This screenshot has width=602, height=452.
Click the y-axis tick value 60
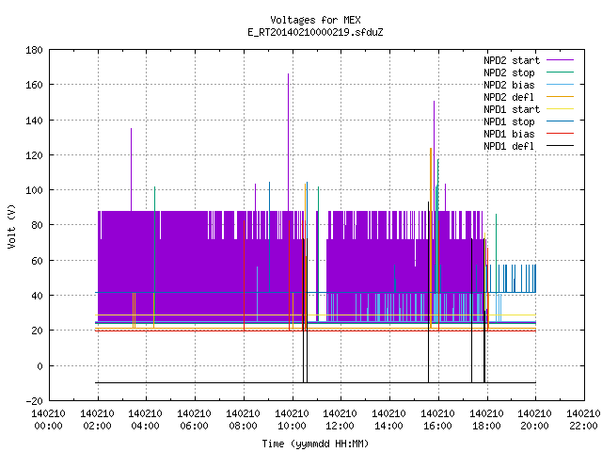click(x=37, y=261)
